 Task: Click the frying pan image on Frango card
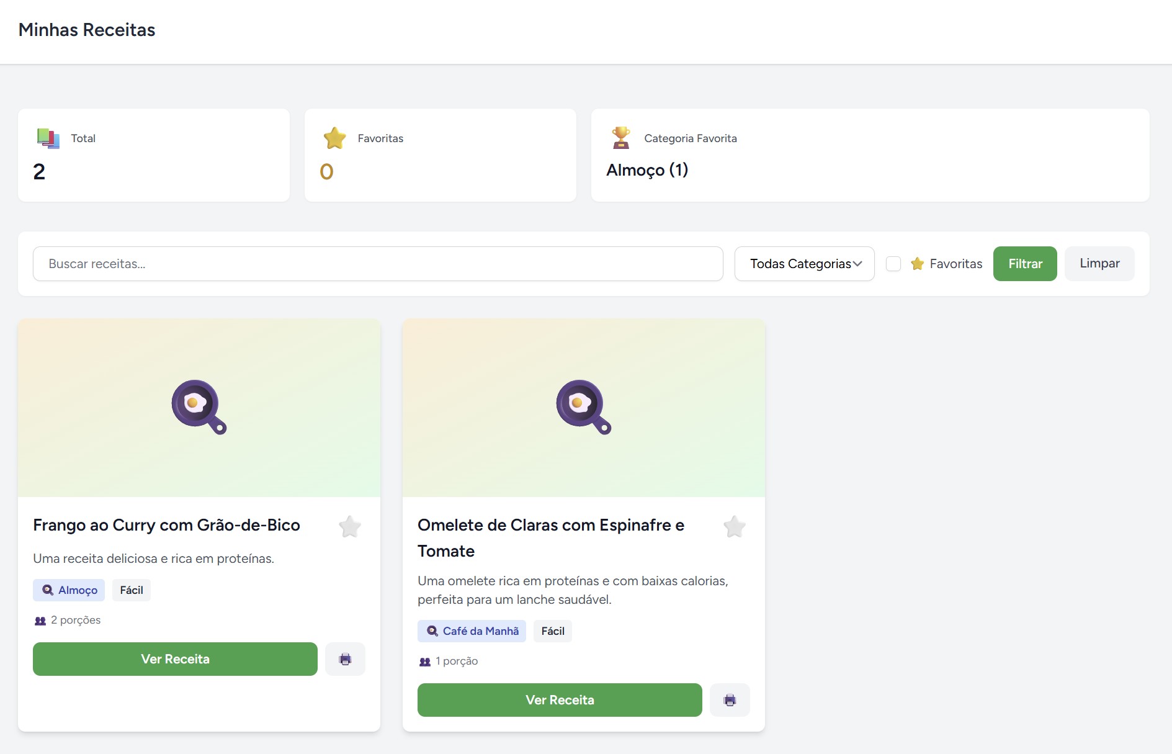coord(199,407)
